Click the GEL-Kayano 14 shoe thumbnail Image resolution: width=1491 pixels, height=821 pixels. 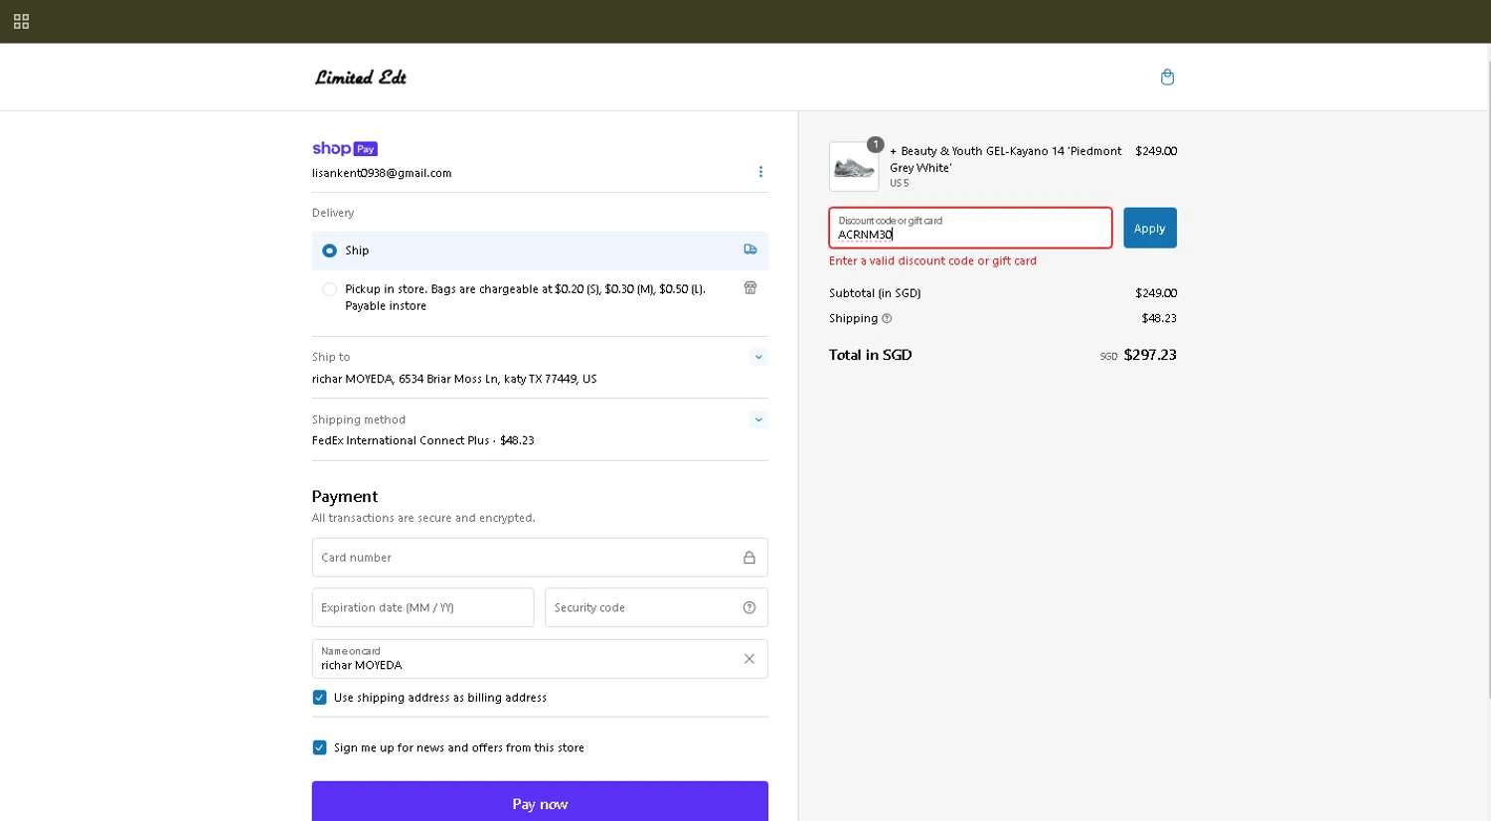pos(854,166)
